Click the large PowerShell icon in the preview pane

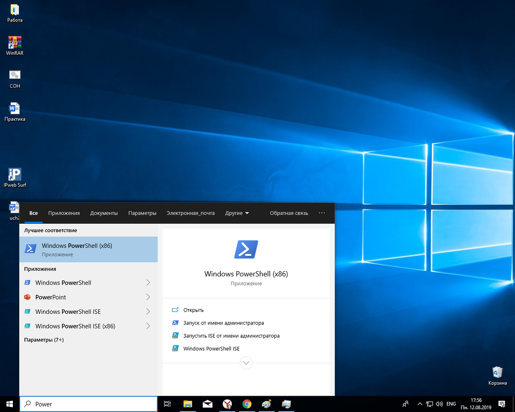pos(246,249)
